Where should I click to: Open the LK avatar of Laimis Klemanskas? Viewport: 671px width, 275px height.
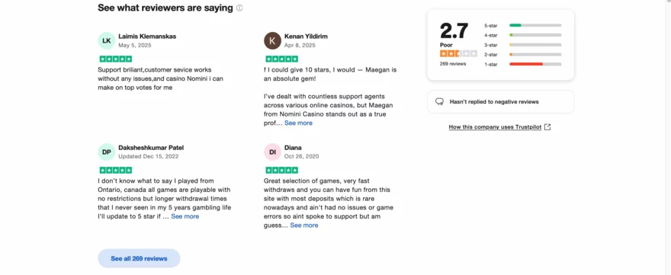(107, 40)
